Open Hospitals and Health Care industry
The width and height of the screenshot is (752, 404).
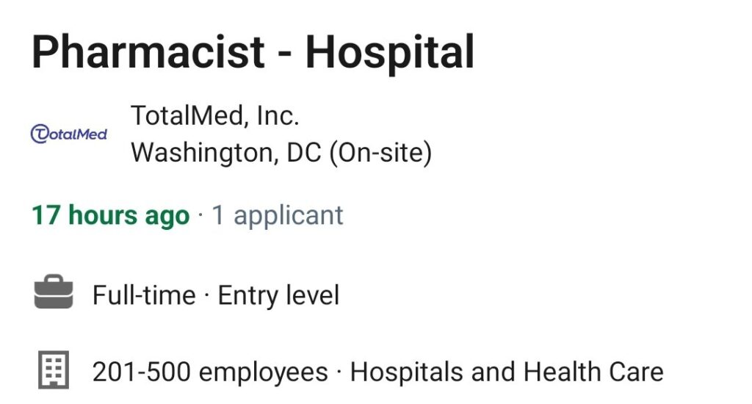[x=507, y=372]
